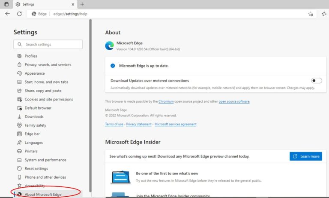329x198 pixels.
Task: Open Appearance settings
Action: (35, 73)
